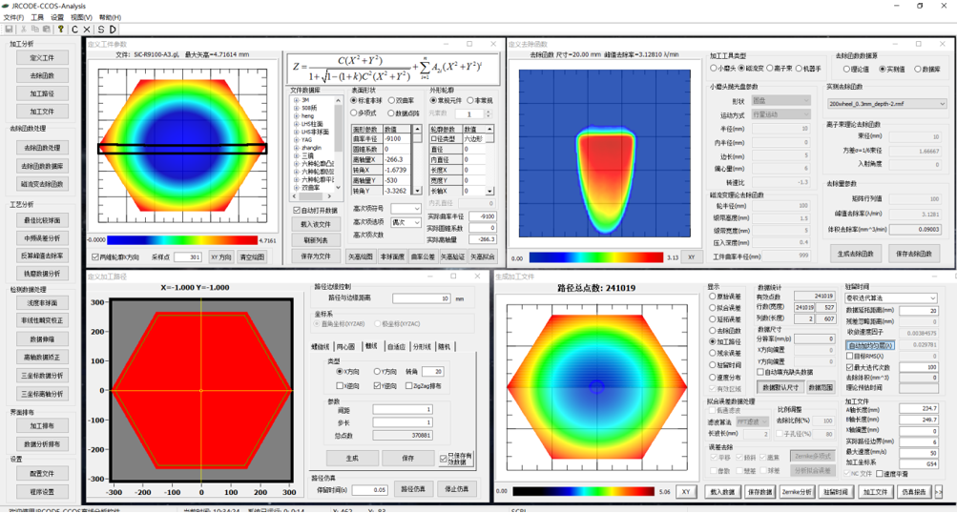Open the 视图(V) menu
The height and width of the screenshot is (513, 957).
pyautogui.click(x=81, y=17)
